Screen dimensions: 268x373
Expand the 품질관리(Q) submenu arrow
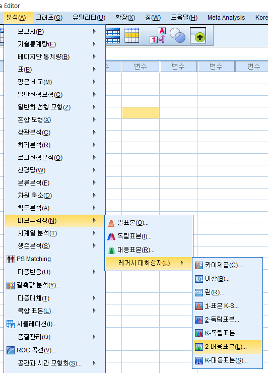click(x=94, y=337)
